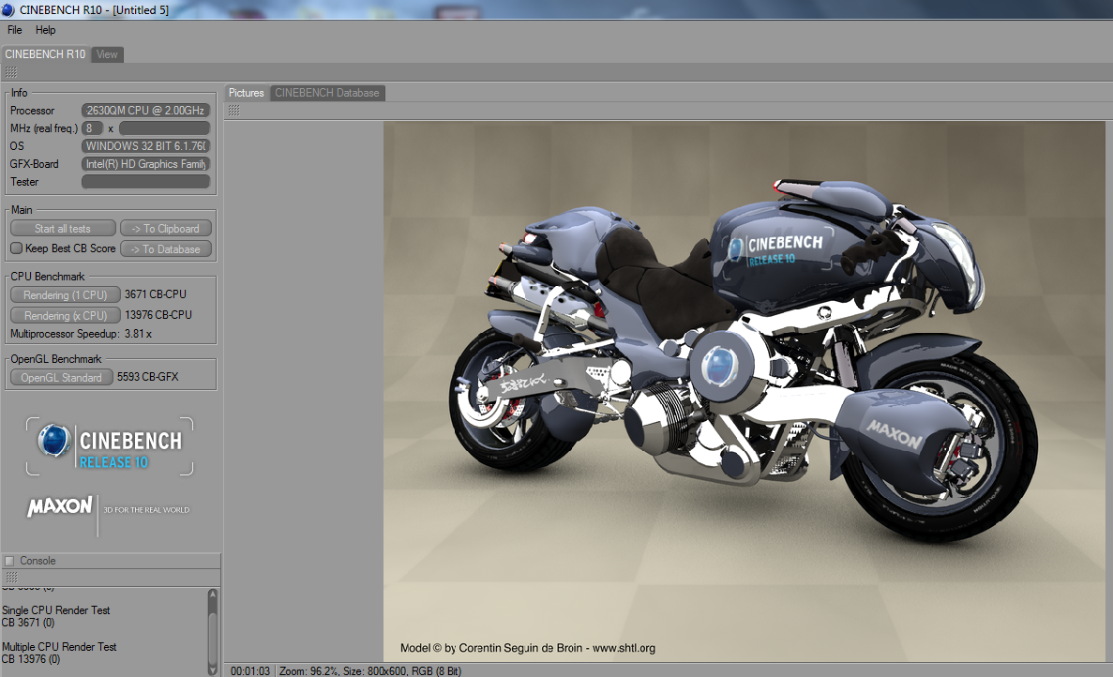Click the empty MHz frequency field

[165, 128]
